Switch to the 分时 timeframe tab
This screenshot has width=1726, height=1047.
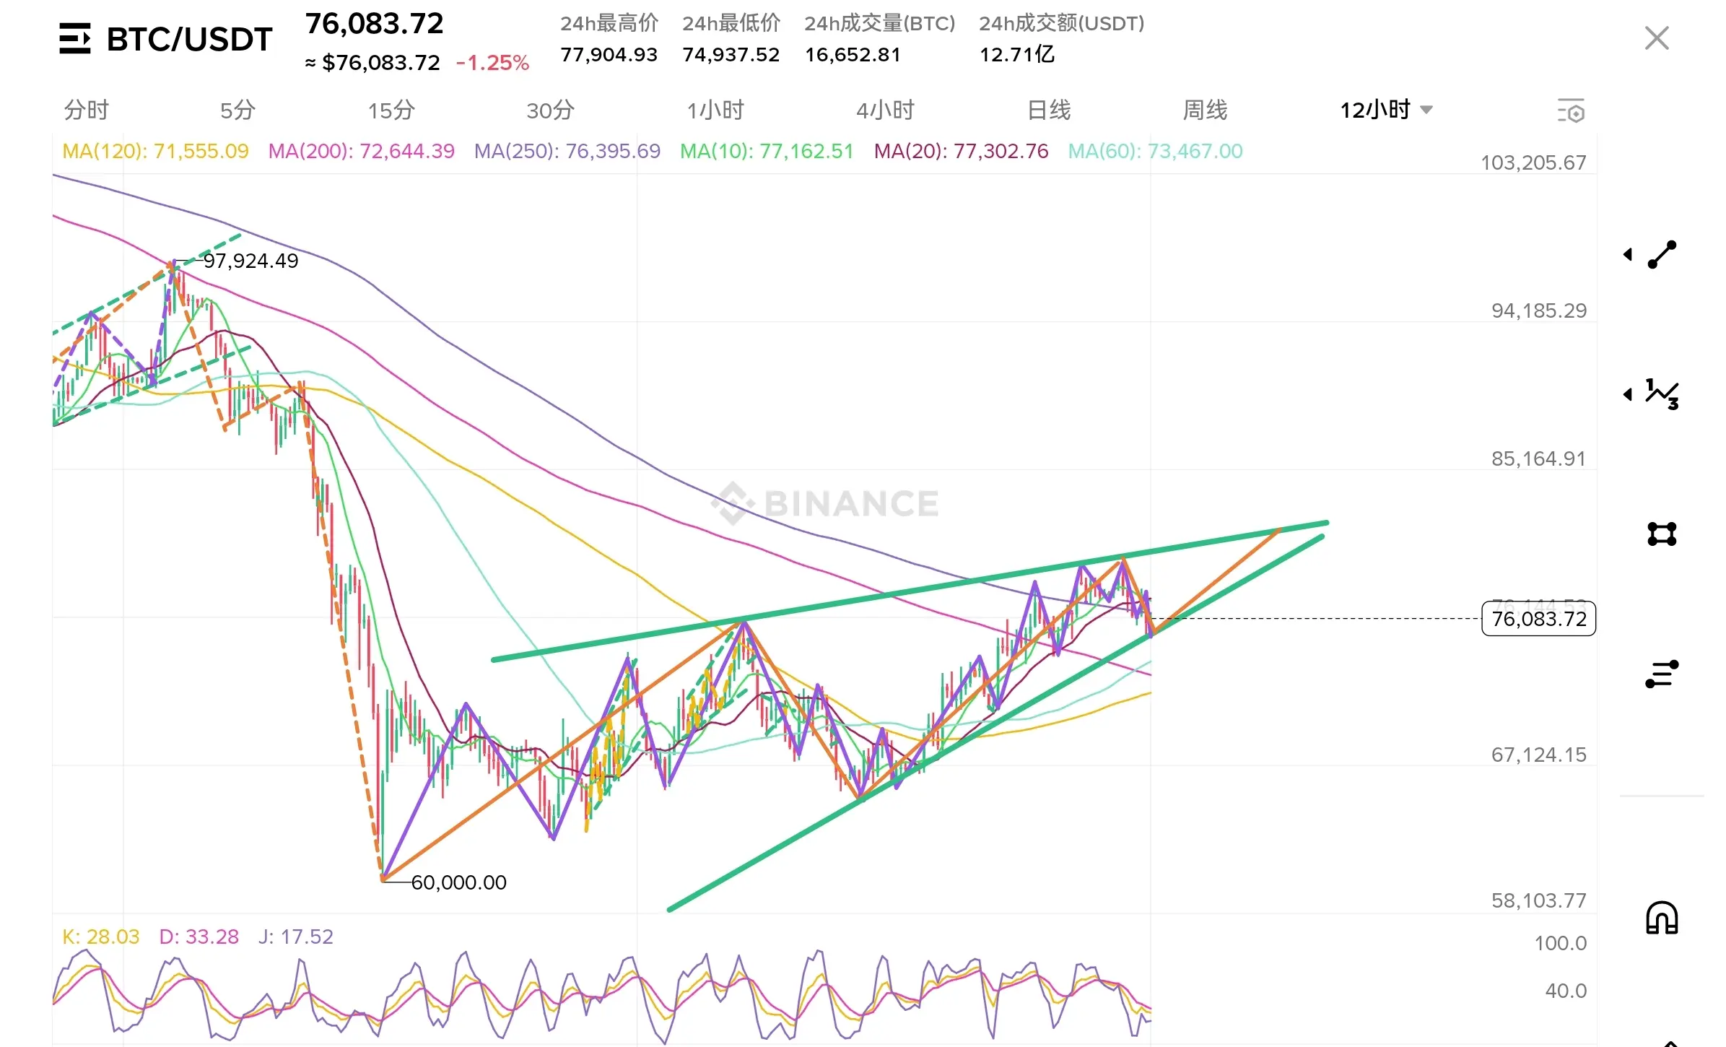point(87,110)
